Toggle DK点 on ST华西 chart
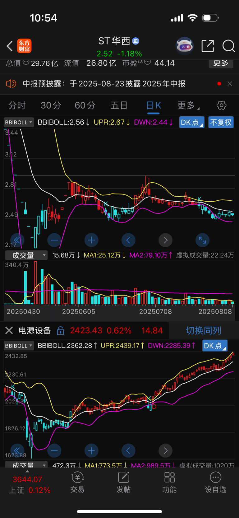The width and height of the screenshot is (239, 518). (x=191, y=122)
